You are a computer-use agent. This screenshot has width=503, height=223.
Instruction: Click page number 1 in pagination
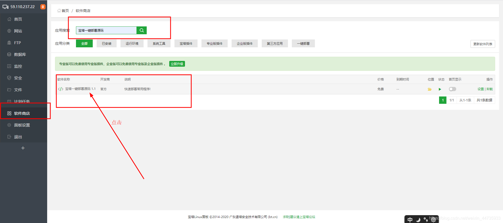[x=443, y=100]
